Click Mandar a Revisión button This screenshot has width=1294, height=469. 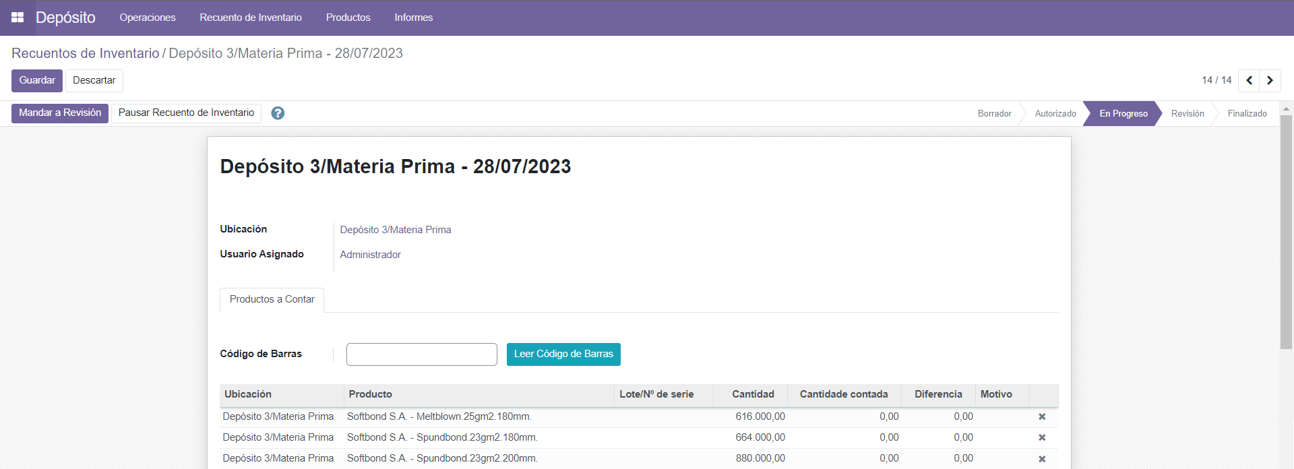(60, 113)
